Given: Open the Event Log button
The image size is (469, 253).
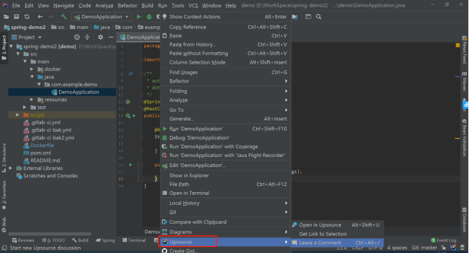Looking at the screenshot, I should click(x=443, y=240).
